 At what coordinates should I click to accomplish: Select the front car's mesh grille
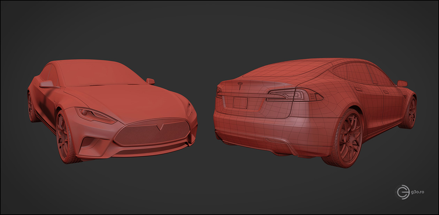click(x=152, y=134)
